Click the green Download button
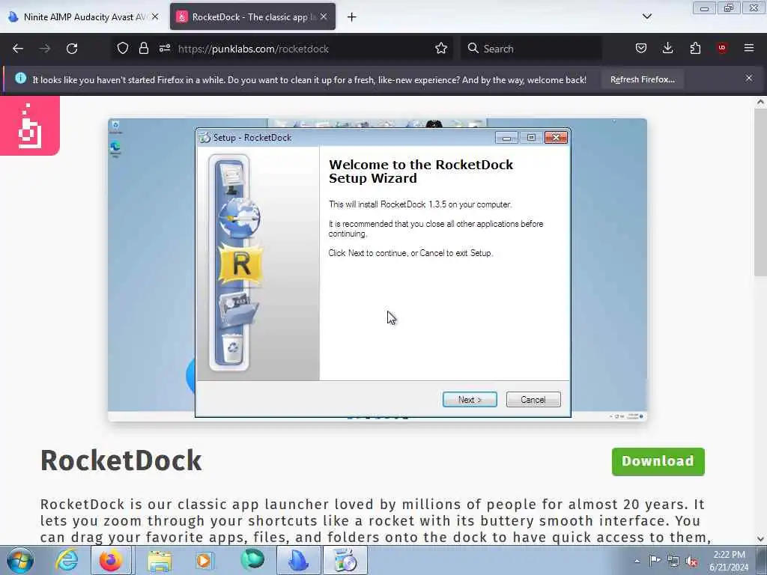The width and height of the screenshot is (767, 575). (658, 461)
